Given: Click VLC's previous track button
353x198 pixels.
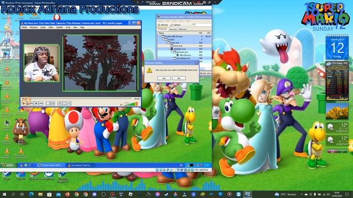Looking at the screenshot, I should tap(31, 103).
